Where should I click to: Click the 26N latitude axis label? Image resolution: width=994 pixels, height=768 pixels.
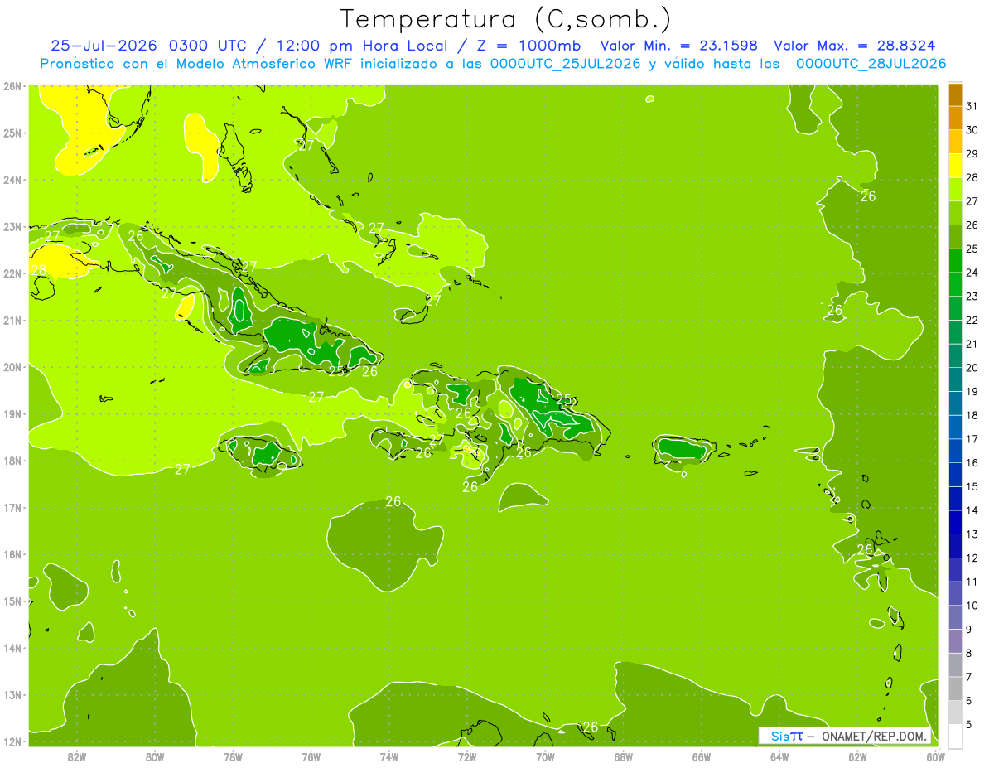(12, 85)
